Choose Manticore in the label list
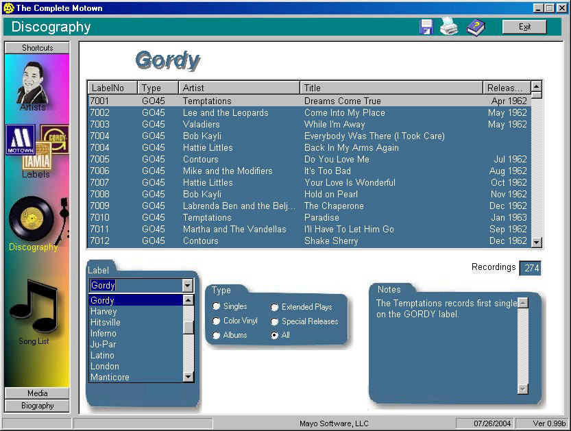This screenshot has width=571, height=431. pos(136,377)
